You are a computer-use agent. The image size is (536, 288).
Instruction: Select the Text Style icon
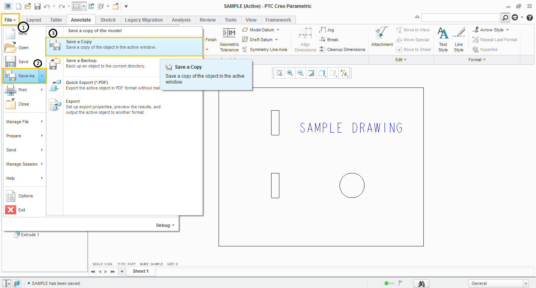[443, 39]
